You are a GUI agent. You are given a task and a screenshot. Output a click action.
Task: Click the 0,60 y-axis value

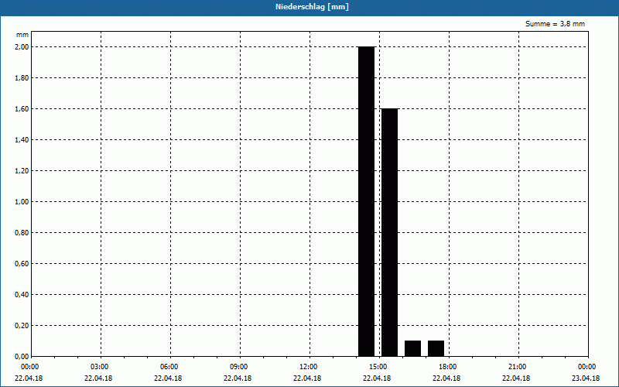point(22,263)
